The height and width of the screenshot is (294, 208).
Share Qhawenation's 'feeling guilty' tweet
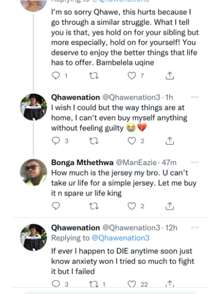tap(169, 141)
